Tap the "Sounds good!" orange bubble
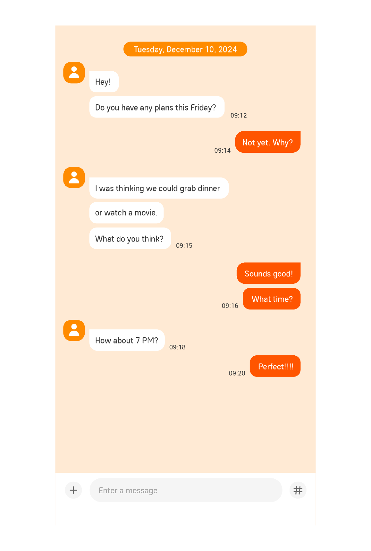This screenshot has height=551, width=371. [x=268, y=273]
